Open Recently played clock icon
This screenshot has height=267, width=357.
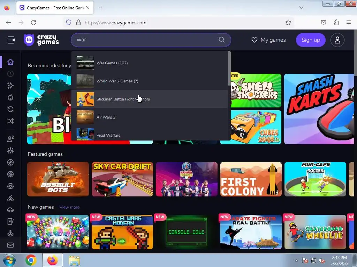[10, 74]
